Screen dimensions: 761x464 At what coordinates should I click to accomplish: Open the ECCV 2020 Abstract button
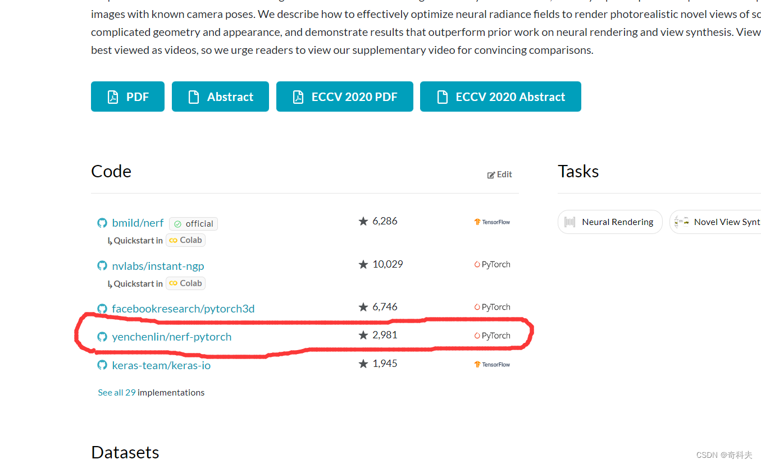[500, 97]
